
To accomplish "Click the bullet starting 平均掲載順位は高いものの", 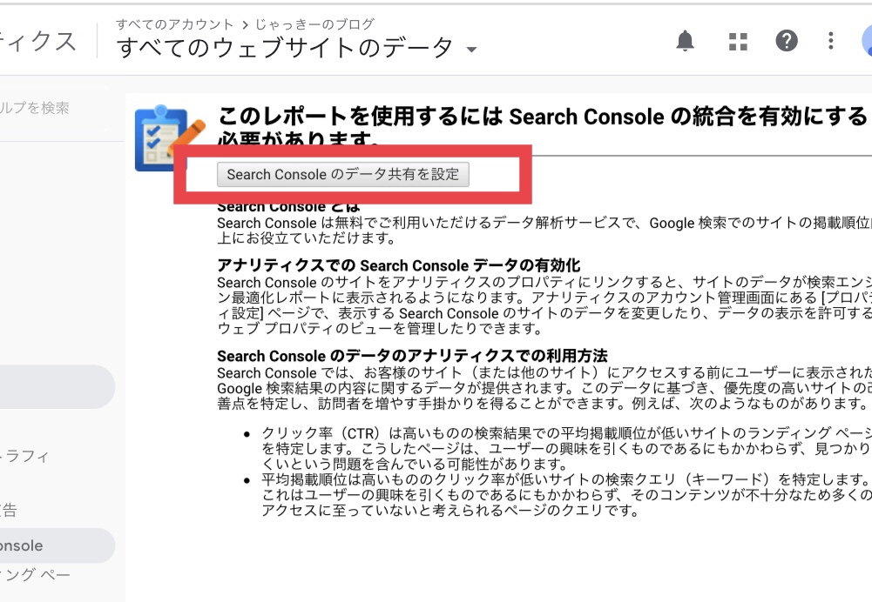I will coord(567,495).
